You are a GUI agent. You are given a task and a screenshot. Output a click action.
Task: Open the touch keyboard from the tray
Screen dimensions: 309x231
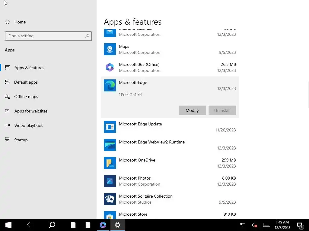coord(266,225)
